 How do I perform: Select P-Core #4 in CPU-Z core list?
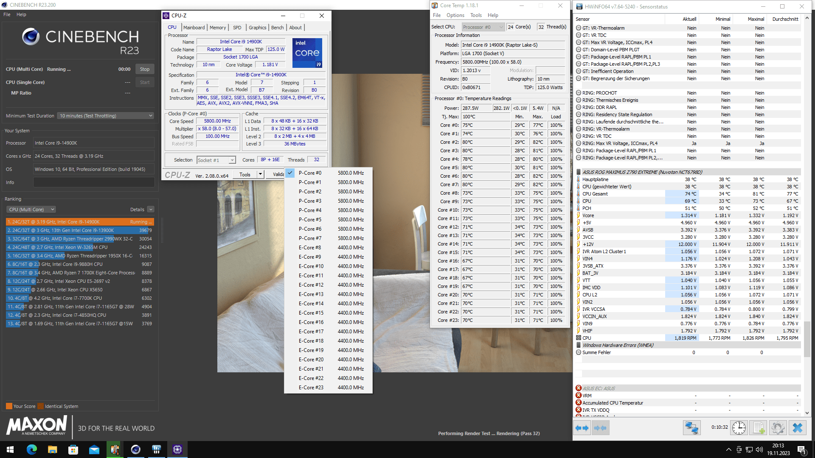tap(328, 210)
